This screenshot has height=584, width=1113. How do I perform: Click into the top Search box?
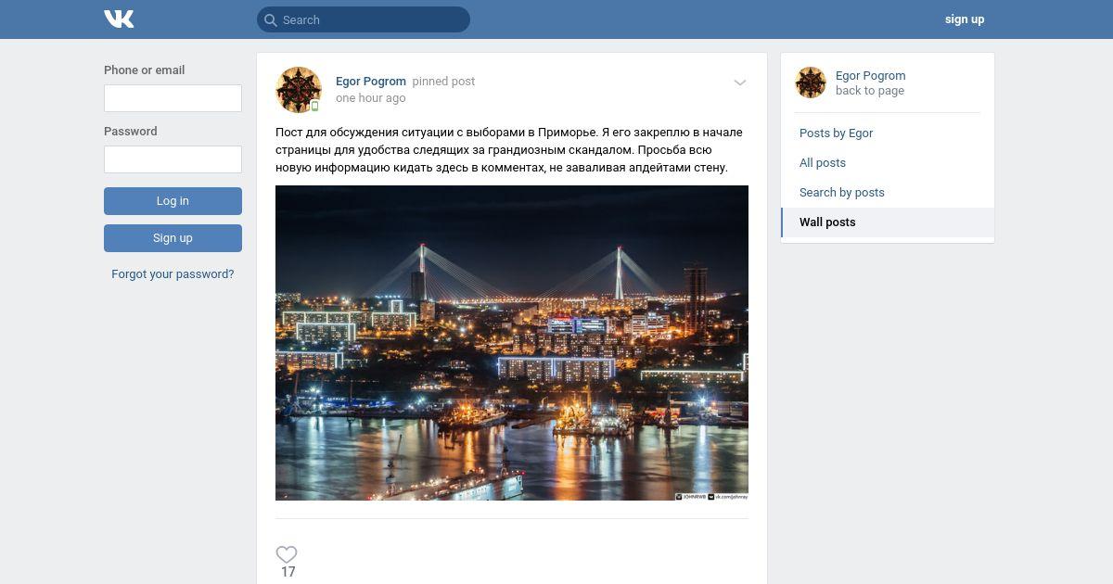point(364,19)
